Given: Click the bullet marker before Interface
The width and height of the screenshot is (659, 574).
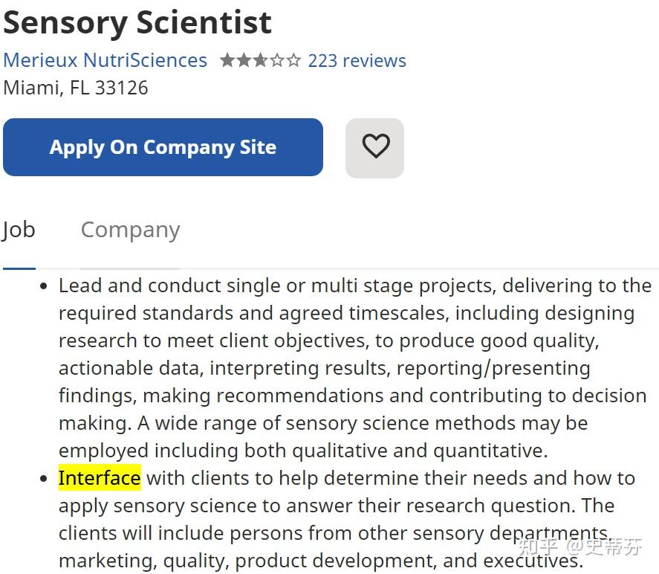Looking at the screenshot, I should tap(43, 479).
